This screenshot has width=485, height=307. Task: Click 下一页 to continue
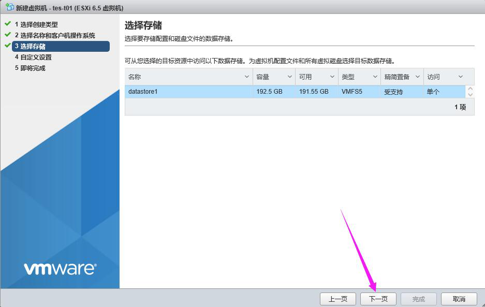[378, 299]
